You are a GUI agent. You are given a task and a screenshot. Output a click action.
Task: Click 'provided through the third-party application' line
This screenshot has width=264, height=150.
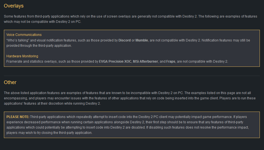click(x=39, y=46)
